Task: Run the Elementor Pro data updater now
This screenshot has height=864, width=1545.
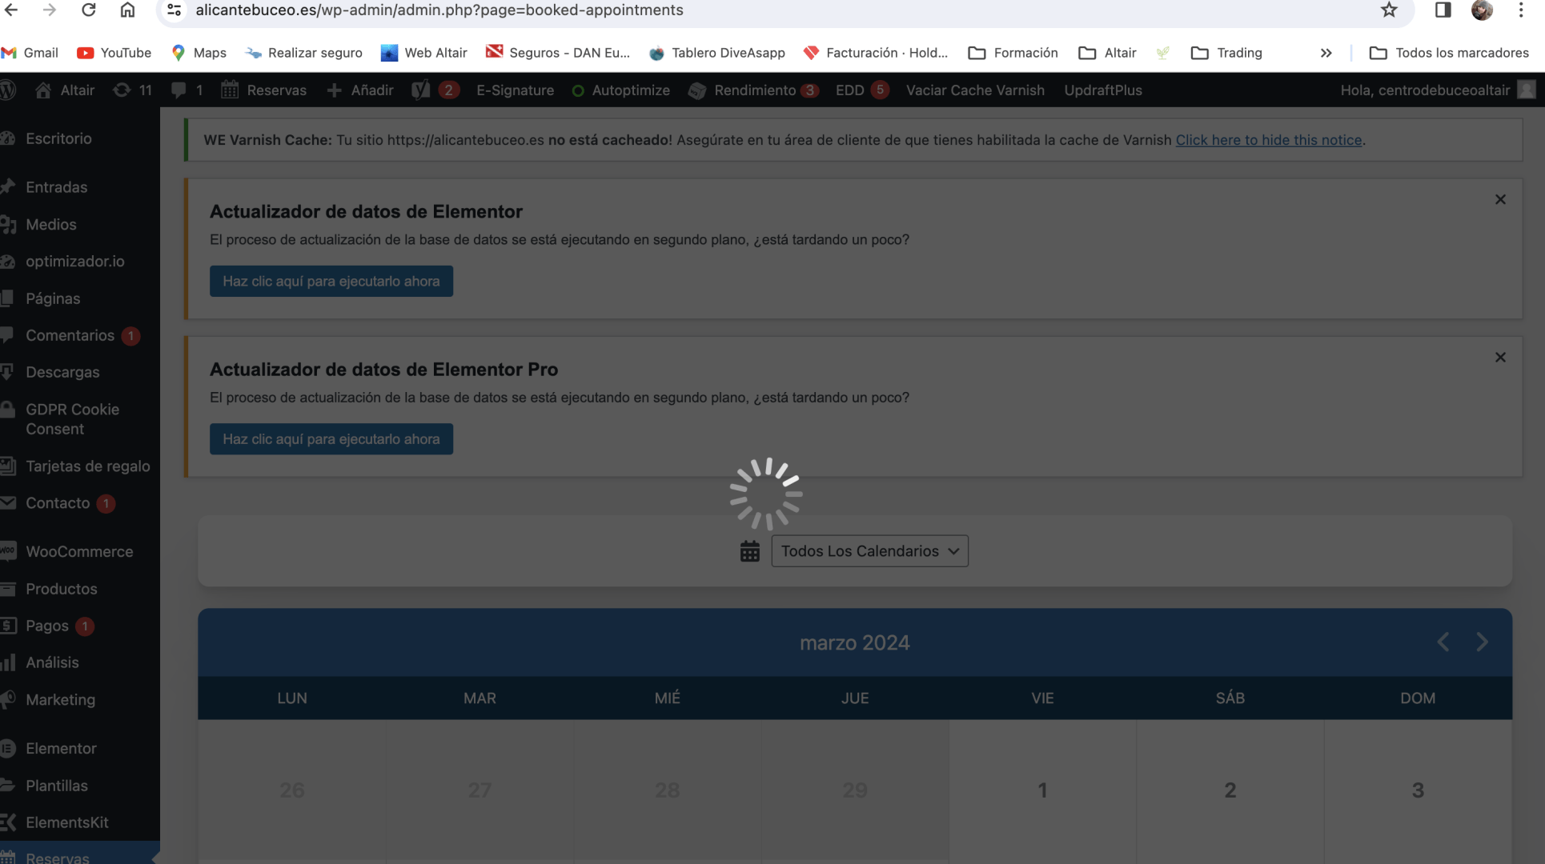Action: coord(331,438)
